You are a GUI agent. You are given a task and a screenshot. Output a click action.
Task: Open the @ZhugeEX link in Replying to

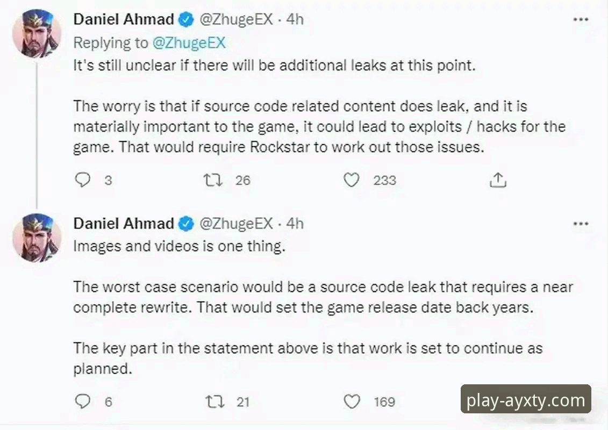(189, 43)
